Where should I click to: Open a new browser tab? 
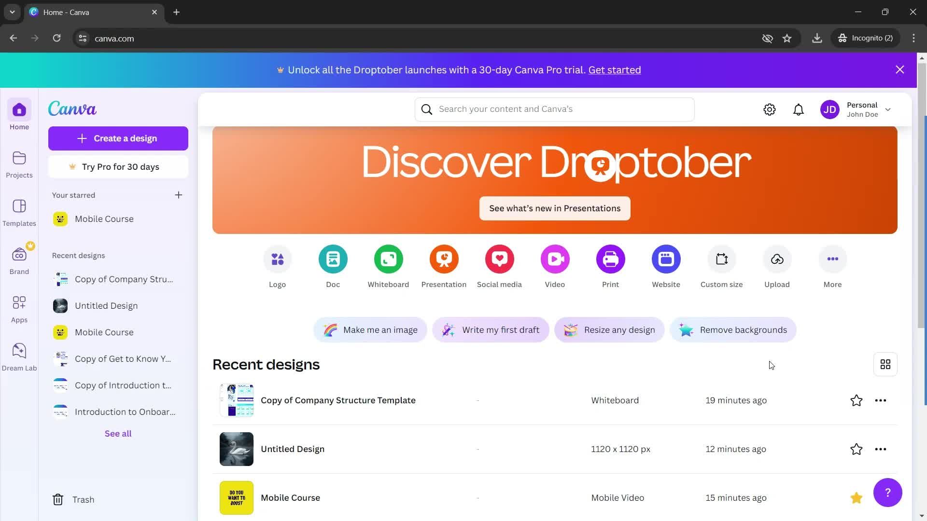[177, 12]
